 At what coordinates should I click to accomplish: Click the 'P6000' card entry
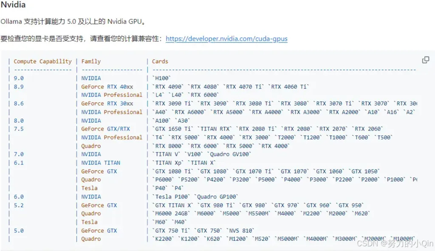[163, 180]
